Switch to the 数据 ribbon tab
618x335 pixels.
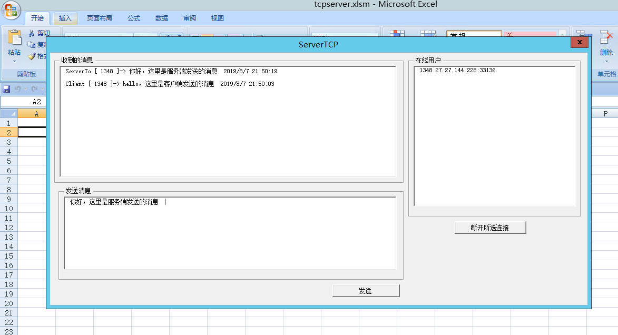click(161, 17)
